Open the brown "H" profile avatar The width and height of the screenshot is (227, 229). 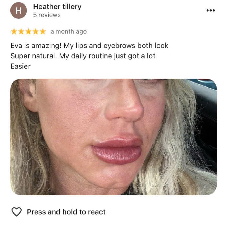tap(19, 10)
